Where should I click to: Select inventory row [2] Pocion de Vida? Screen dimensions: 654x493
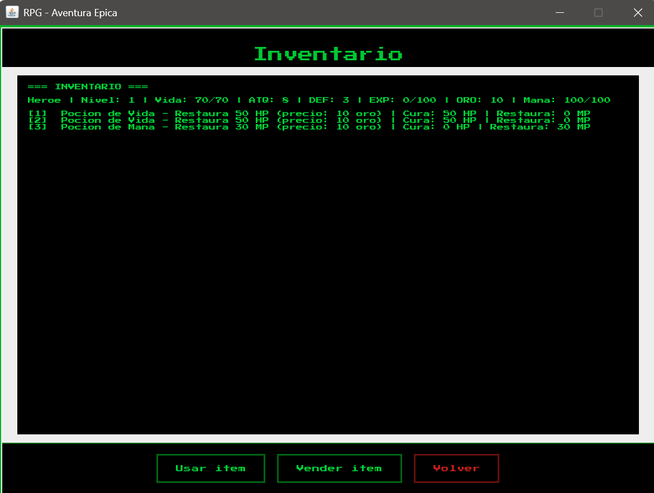[x=309, y=120]
